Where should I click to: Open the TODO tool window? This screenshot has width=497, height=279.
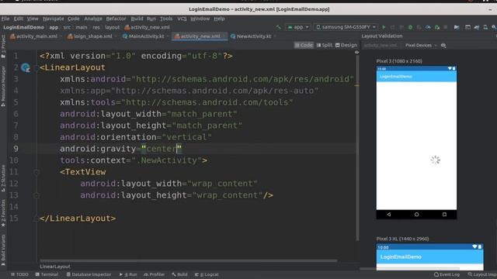[x=19, y=274]
